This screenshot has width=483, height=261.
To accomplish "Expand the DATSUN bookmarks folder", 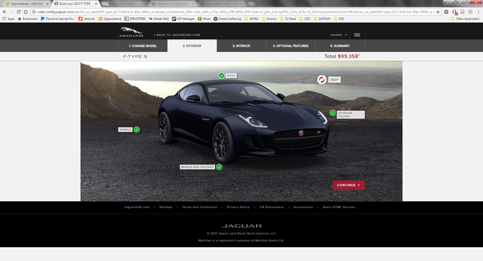I will coord(322,19).
